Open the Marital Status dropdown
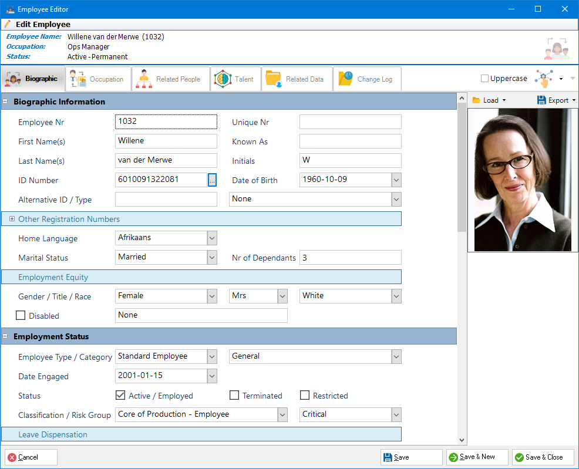Viewport: 579px width, 469px height. (212, 258)
